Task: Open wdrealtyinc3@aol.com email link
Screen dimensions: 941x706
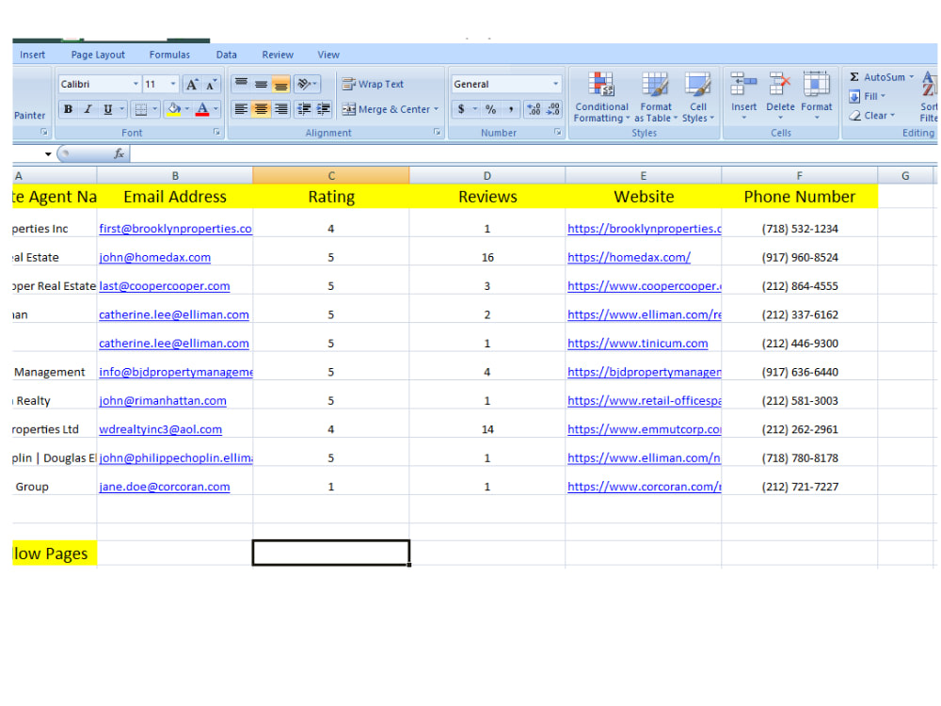Action: (x=160, y=429)
